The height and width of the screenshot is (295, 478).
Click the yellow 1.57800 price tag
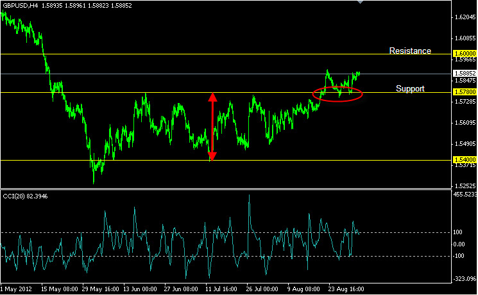coord(465,92)
